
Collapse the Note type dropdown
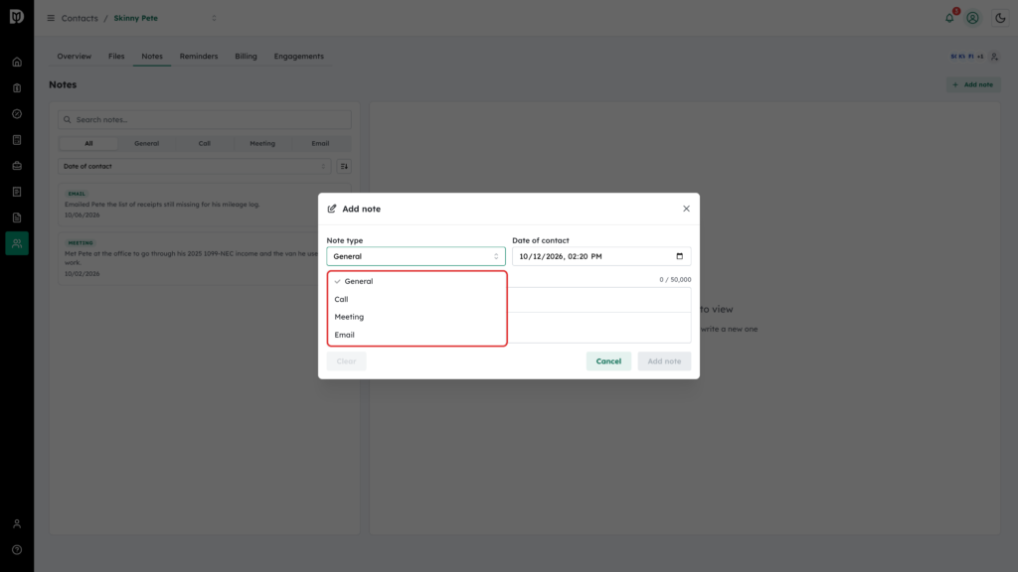[417, 256]
